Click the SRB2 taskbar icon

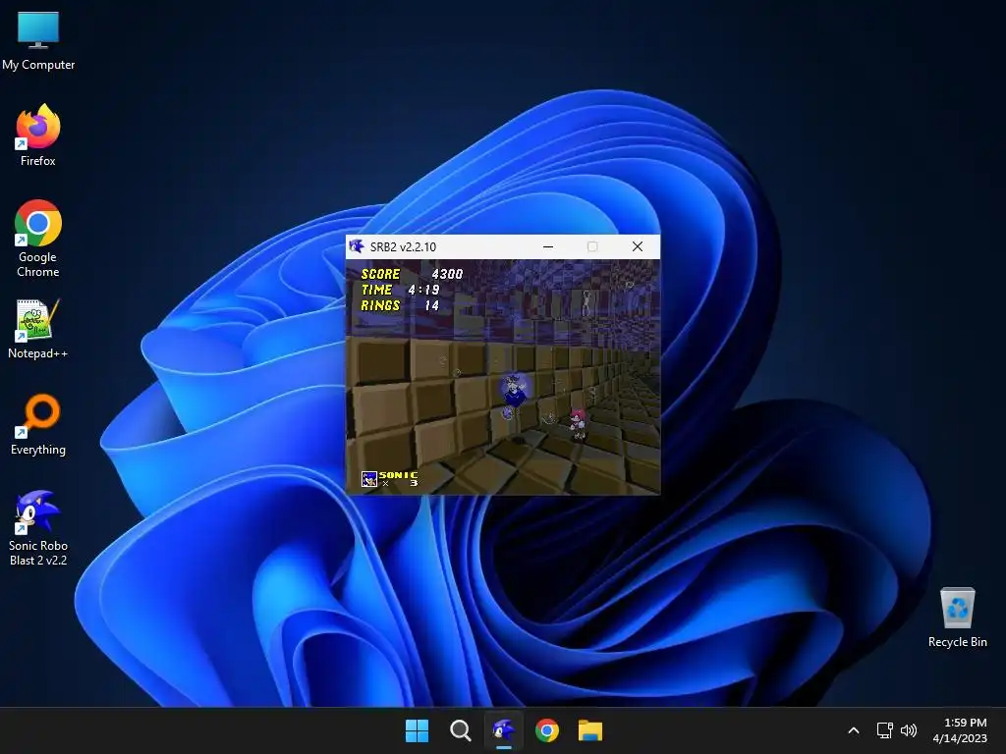point(504,730)
